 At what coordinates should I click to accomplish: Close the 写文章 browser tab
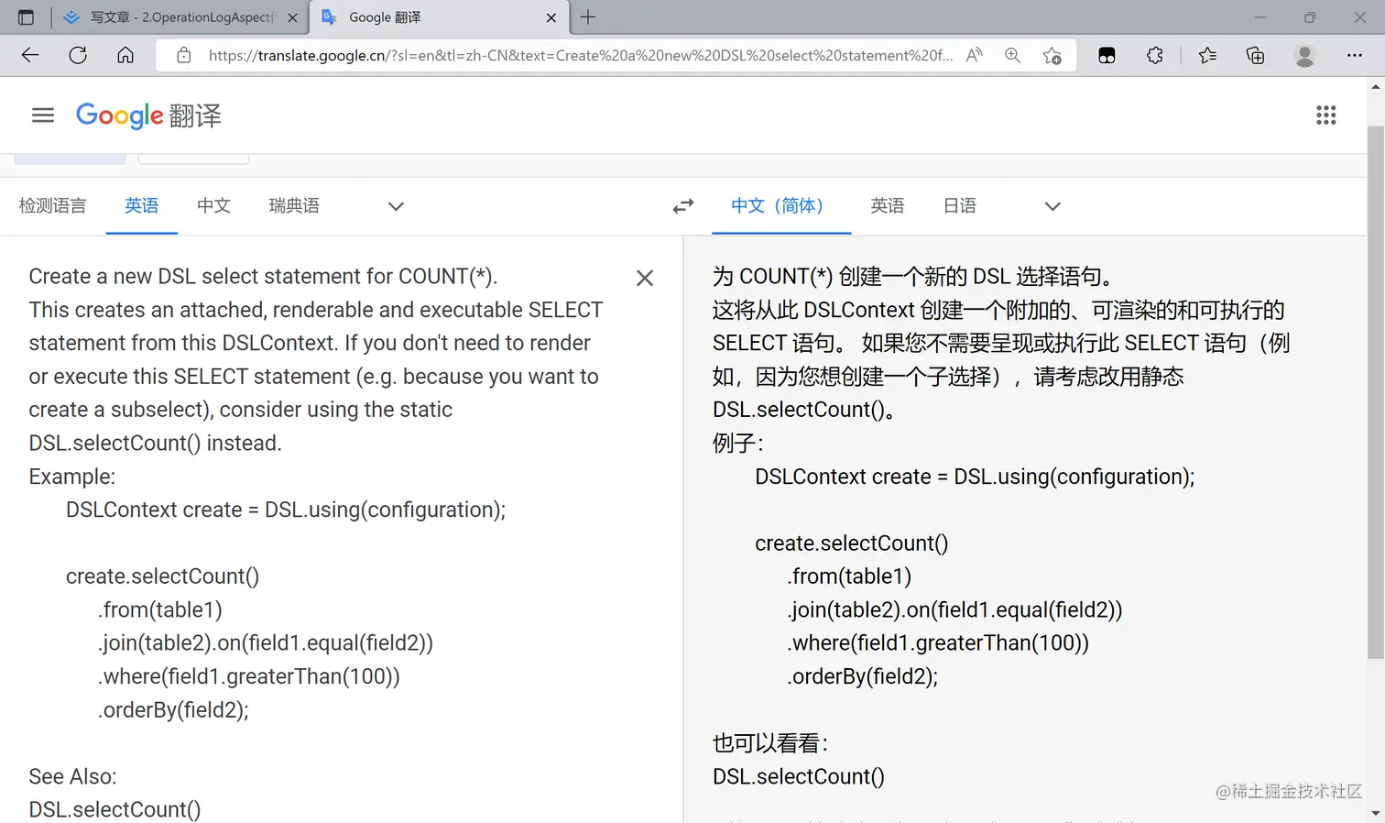click(x=292, y=17)
